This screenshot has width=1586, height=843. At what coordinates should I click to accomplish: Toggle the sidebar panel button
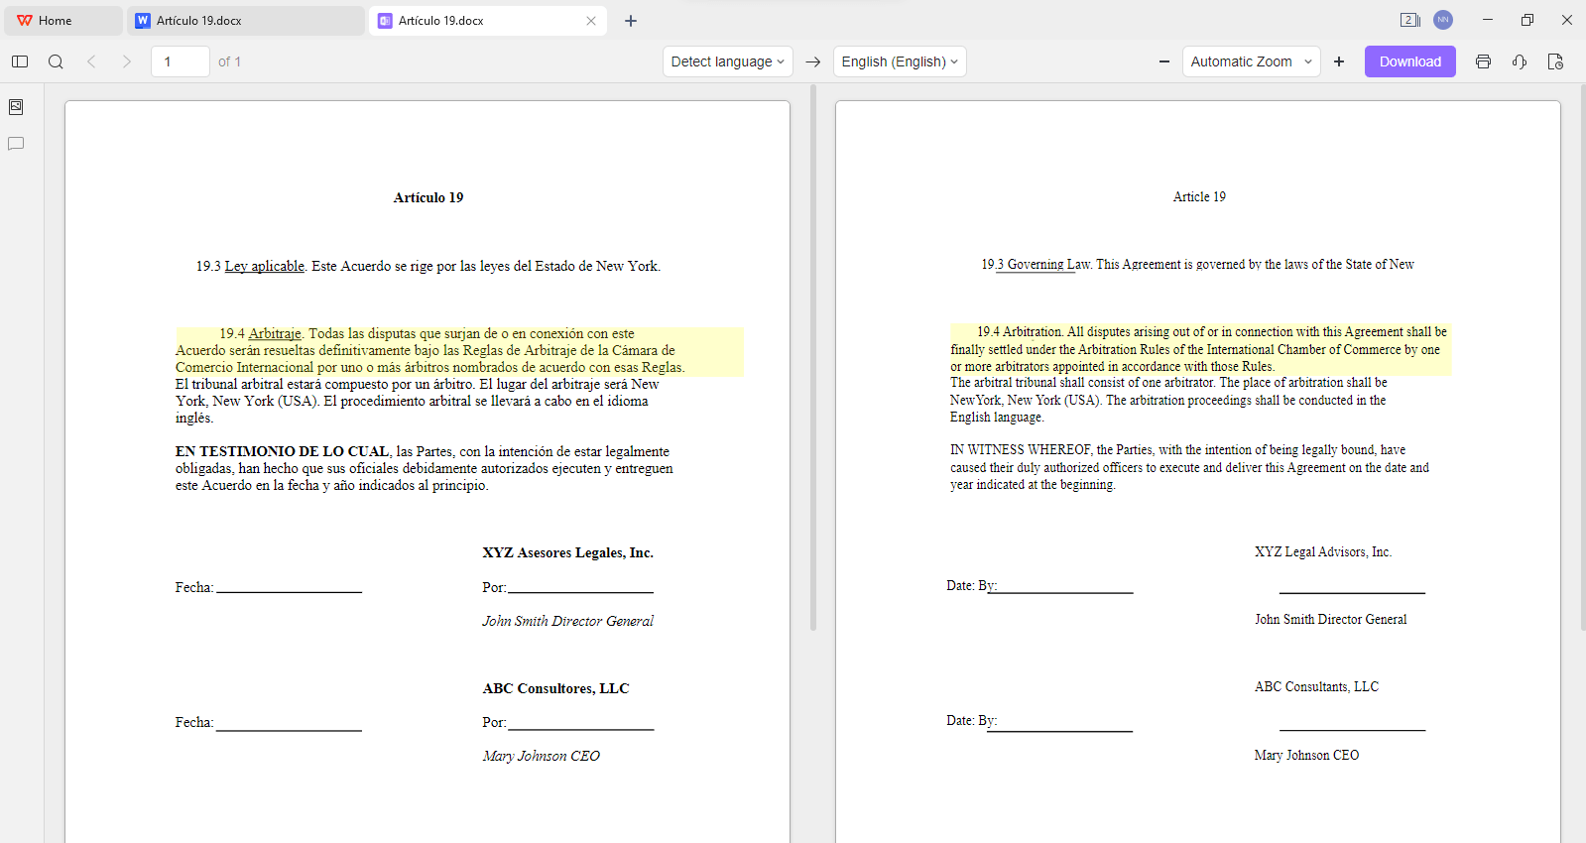click(x=20, y=61)
